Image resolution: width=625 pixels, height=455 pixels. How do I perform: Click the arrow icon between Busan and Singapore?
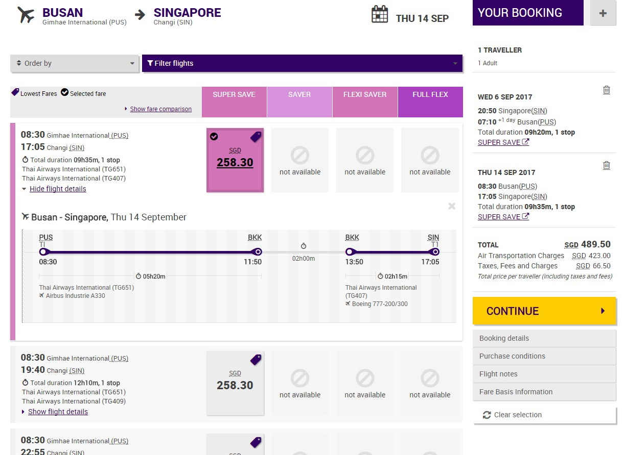pos(140,15)
